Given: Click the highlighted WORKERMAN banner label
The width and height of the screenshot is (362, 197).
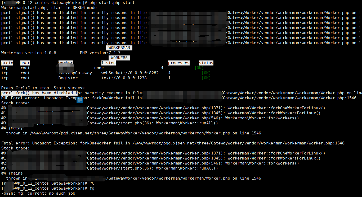Looking at the screenshot, I should [119, 48].
